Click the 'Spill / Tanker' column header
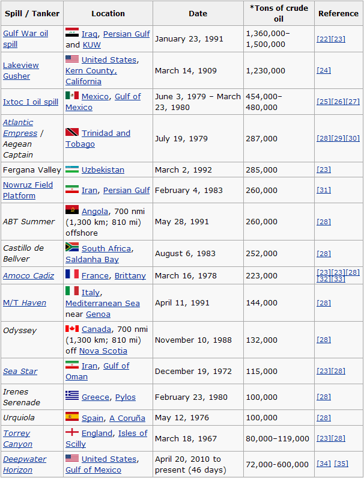This screenshot has width=364, height=478. [x=32, y=13]
